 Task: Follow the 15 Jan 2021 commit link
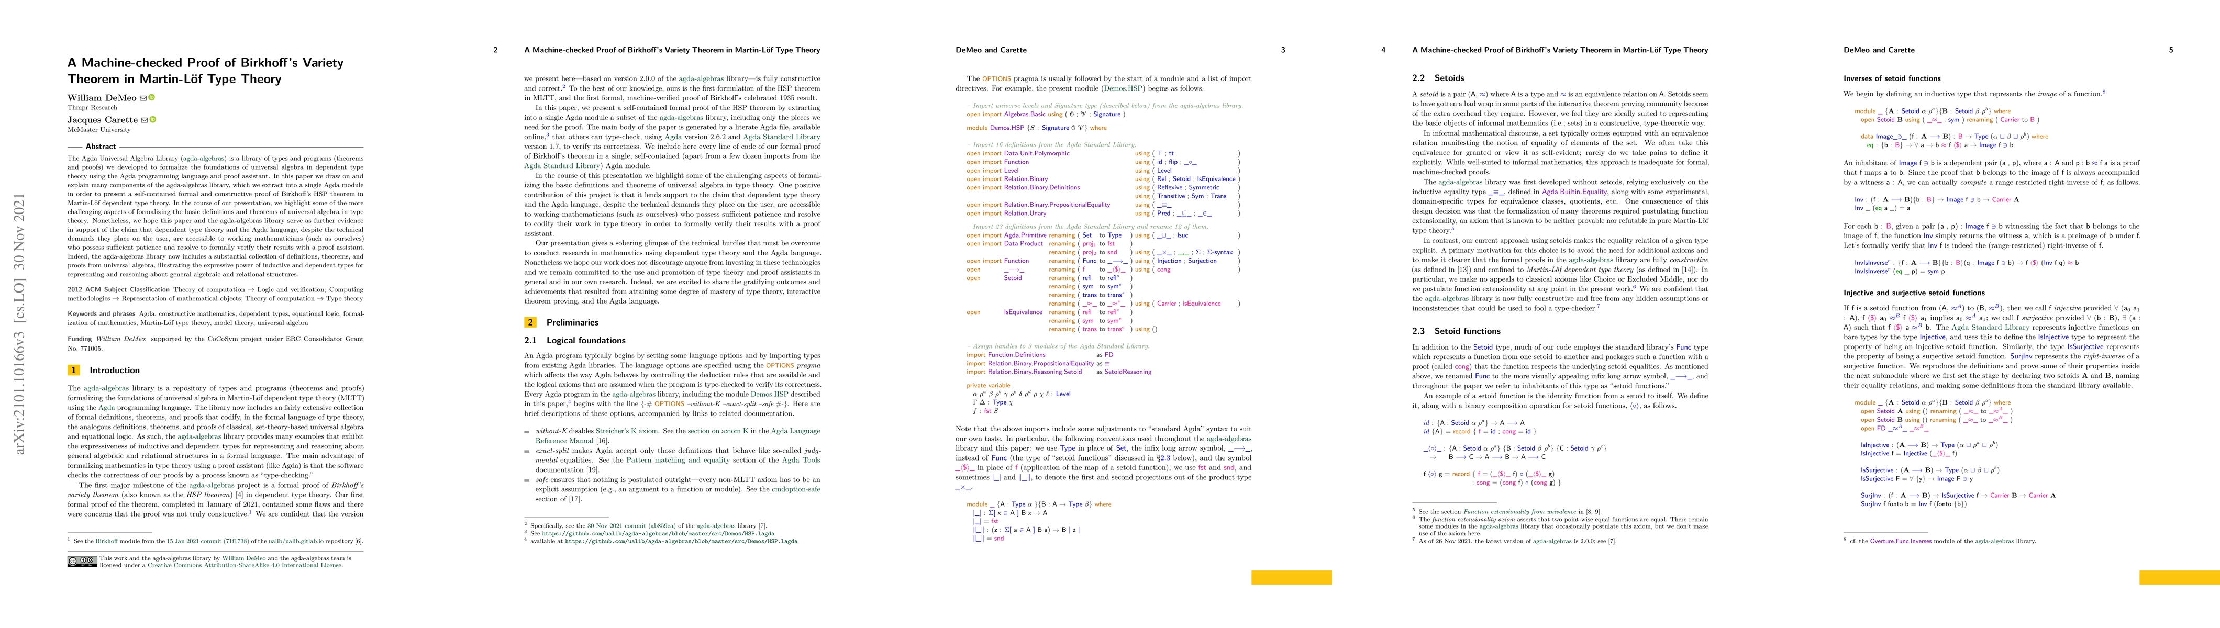tap(195, 541)
